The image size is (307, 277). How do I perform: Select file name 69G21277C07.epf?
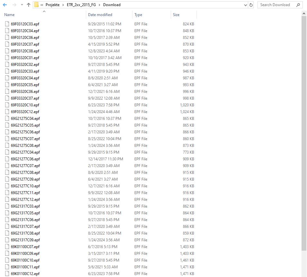point(25,166)
